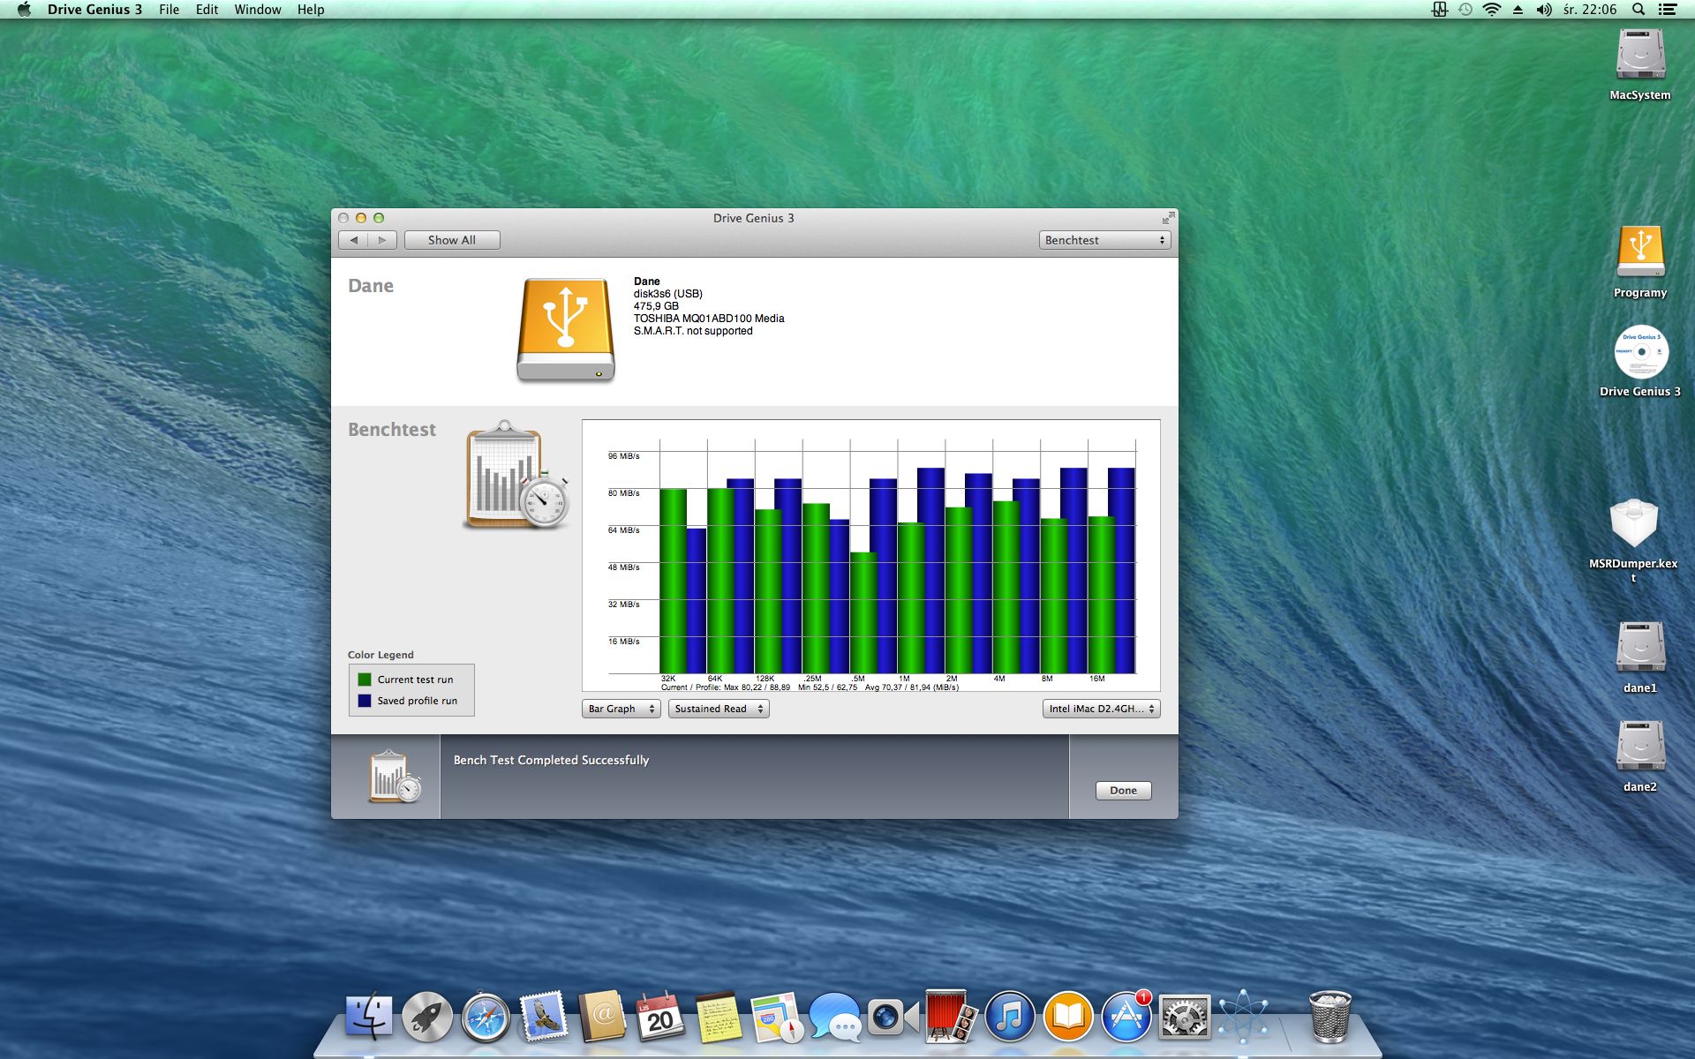Viewport: 1695px width, 1059px height.
Task: Click the 'TOSHIBA MQ01ABD100 Media' text
Action: (x=709, y=319)
